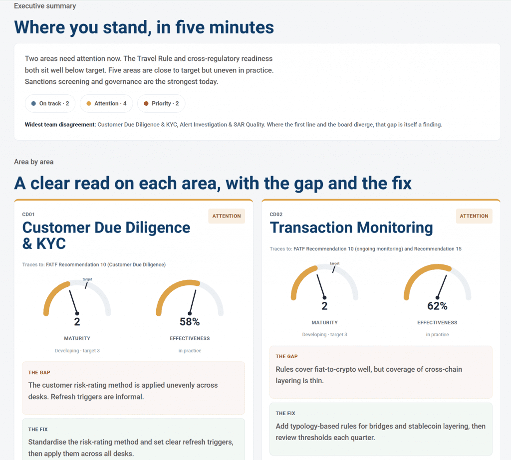Click the blue dot in On track pill
This screenshot has height=460, width=511.
pyautogui.click(x=33, y=104)
